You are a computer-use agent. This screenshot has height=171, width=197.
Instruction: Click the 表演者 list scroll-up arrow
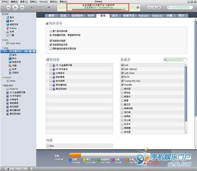click(x=186, y=65)
